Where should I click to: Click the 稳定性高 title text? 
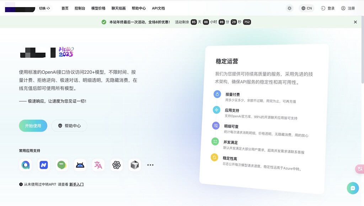click(x=230, y=158)
